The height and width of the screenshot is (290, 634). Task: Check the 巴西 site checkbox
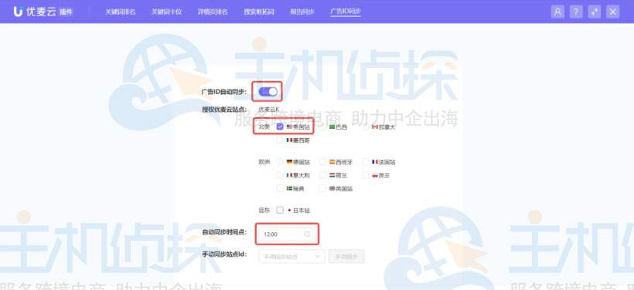coord(322,126)
